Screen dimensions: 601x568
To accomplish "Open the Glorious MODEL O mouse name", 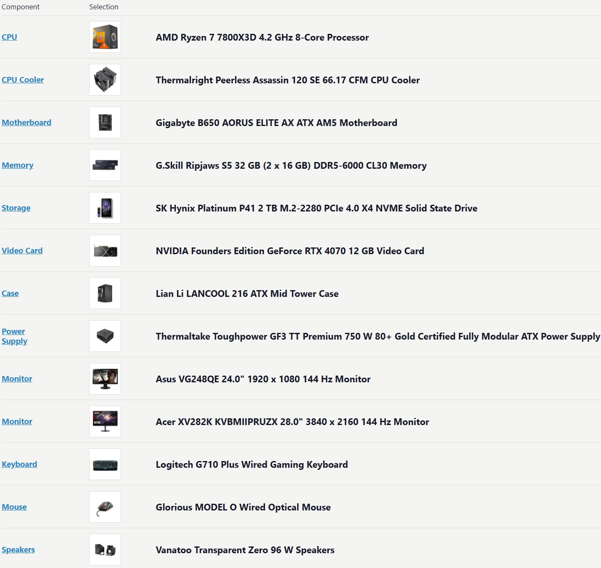I will coord(243,507).
